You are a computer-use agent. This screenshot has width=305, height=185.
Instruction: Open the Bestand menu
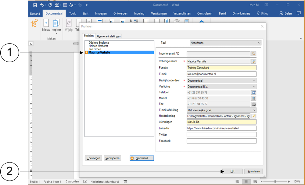35,14
